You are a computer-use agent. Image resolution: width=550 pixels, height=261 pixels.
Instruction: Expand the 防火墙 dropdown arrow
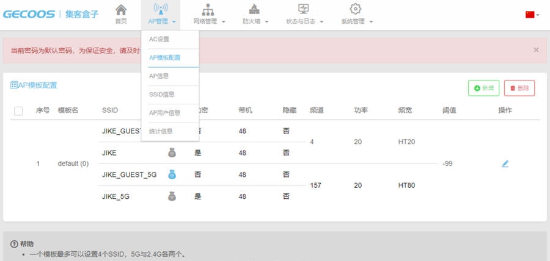pos(266,22)
